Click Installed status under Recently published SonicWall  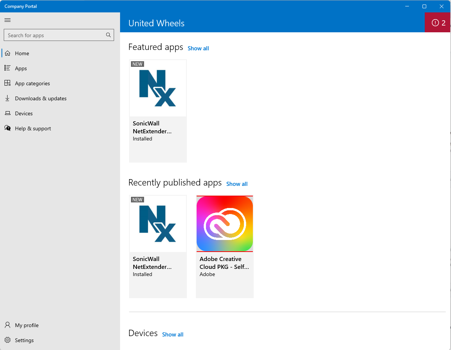(143, 274)
